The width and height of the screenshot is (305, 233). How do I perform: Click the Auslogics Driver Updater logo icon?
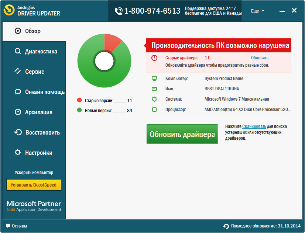pos(9,10)
